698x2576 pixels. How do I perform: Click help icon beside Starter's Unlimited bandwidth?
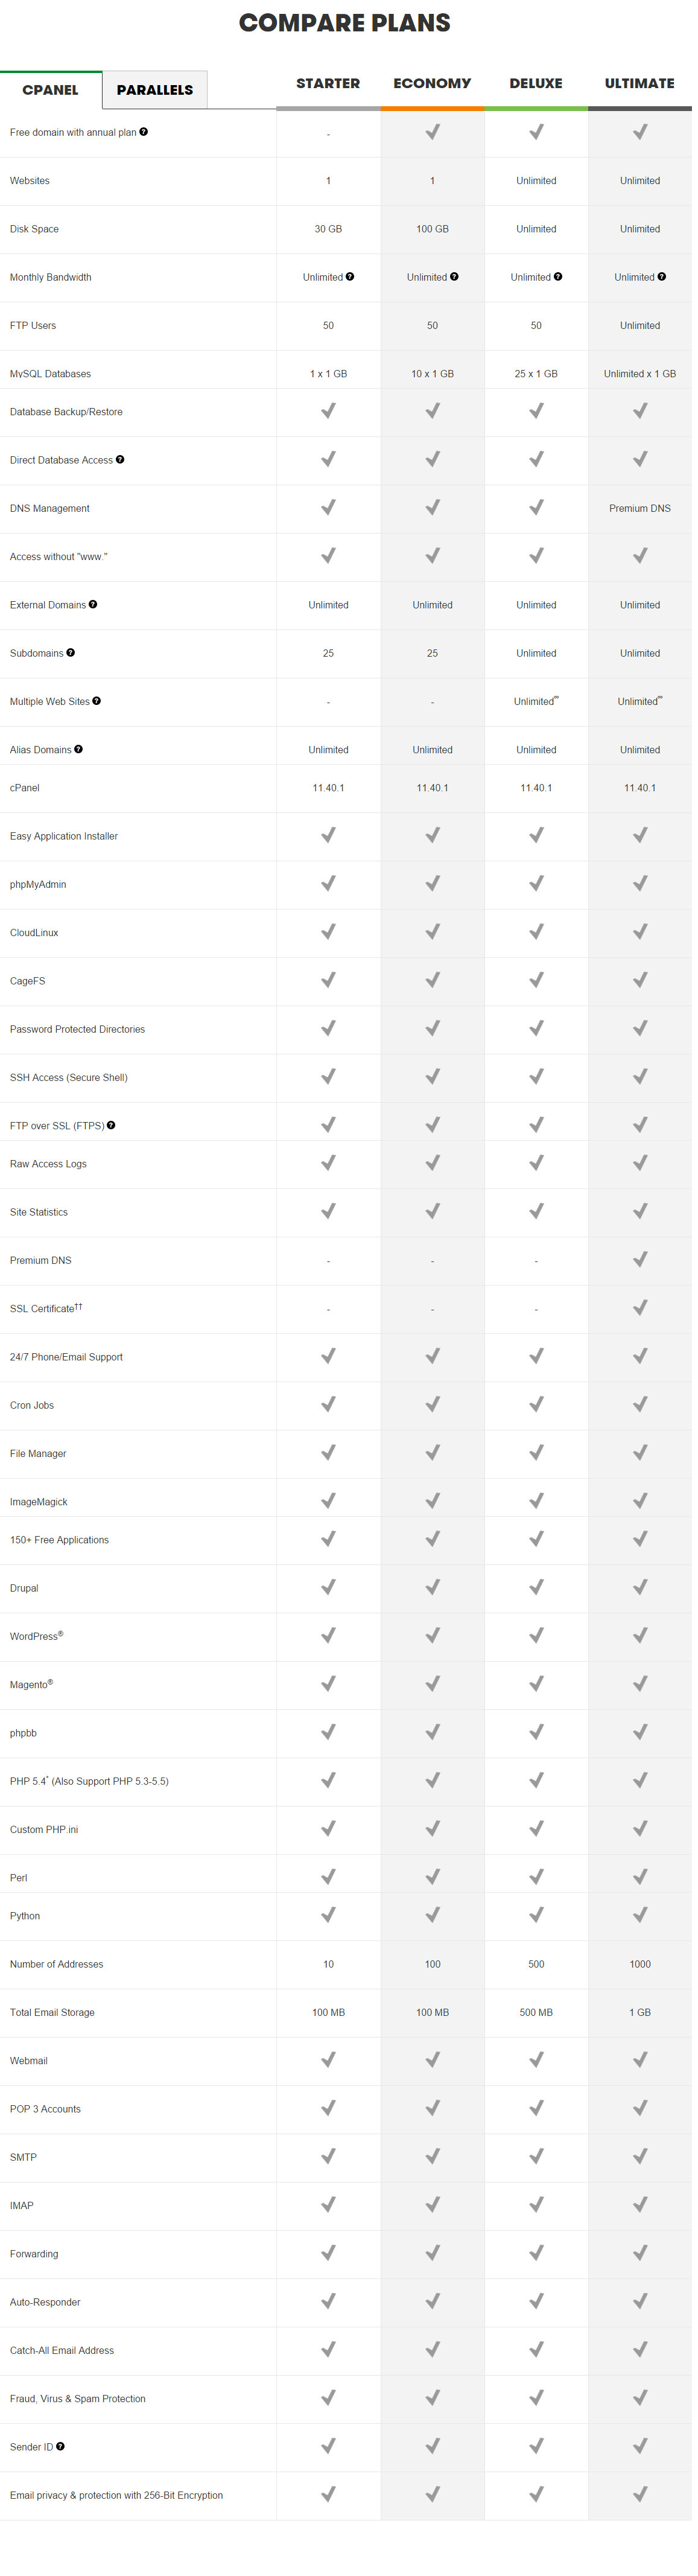[x=350, y=277]
